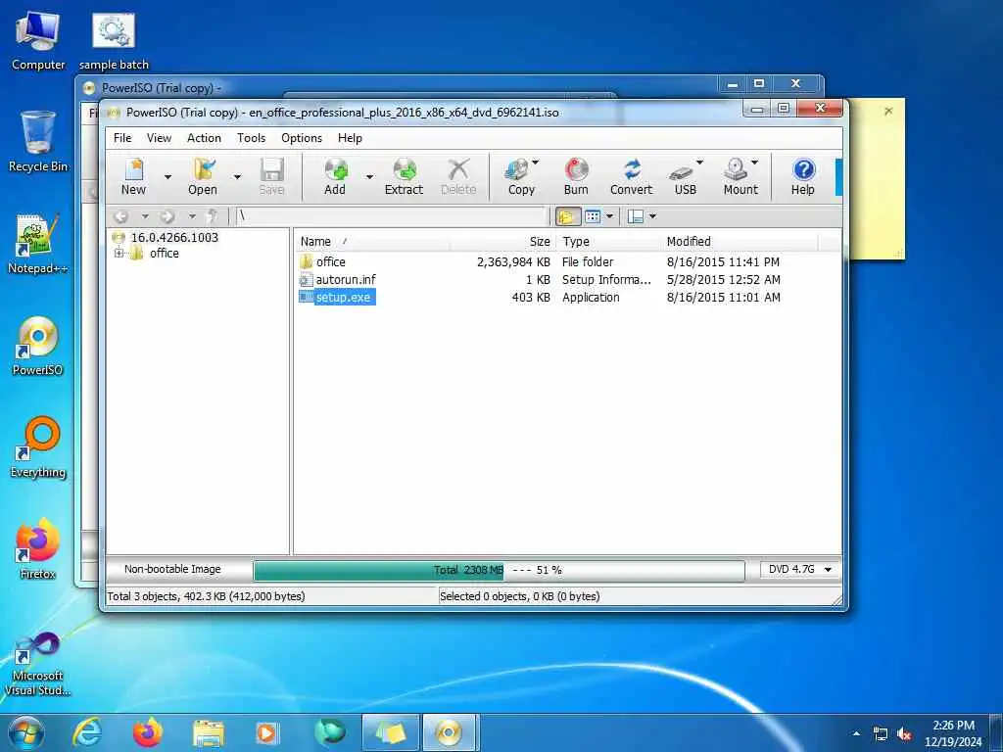
Task: Click the Extract toolbar icon
Action: click(404, 176)
